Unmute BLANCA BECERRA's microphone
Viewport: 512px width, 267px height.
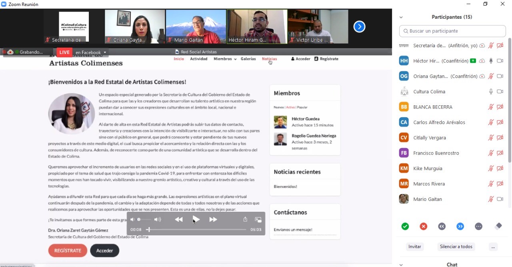tap(491, 107)
